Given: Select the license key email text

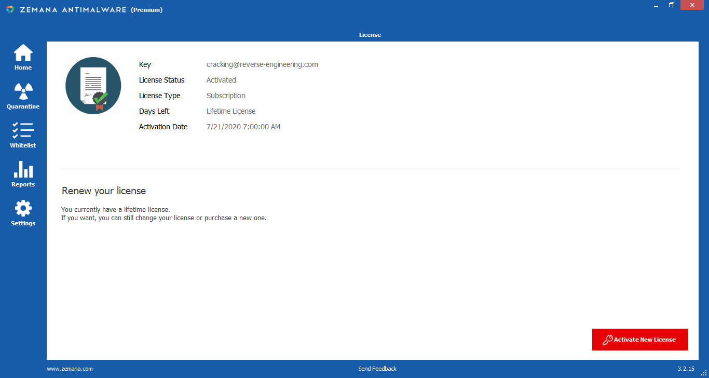Looking at the screenshot, I should (x=262, y=65).
